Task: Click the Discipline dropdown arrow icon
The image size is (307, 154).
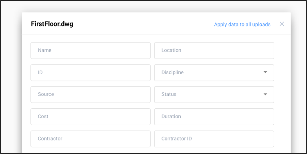Action: [x=265, y=72]
